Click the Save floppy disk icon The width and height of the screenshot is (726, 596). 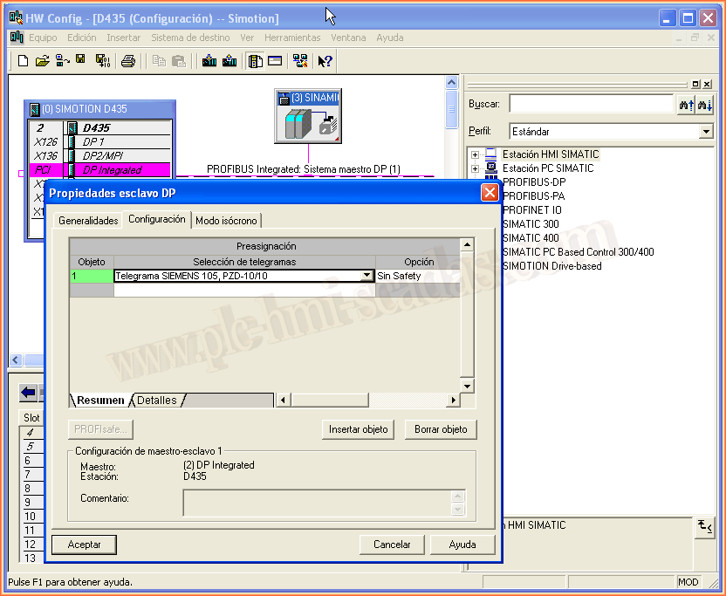click(81, 60)
